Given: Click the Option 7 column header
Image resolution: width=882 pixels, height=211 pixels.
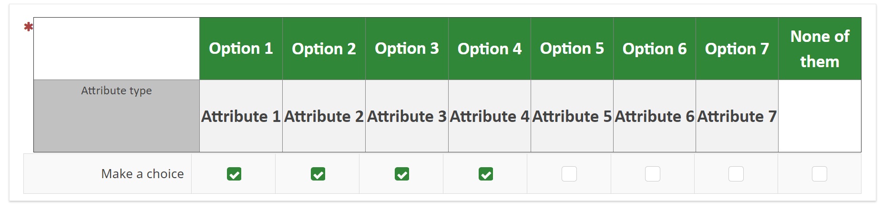Looking at the screenshot, I should (x=737, y=49).
